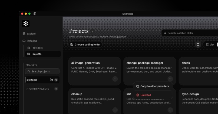Open the ai-image-generation skill card

coord(95,71)
